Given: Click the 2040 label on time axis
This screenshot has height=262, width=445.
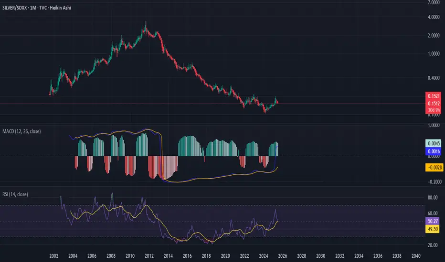Looking at the screenshot, I should [x=416, y=256].
